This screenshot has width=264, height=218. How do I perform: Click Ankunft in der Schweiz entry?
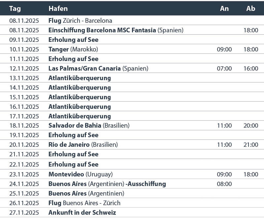click(x=82, y=213)
